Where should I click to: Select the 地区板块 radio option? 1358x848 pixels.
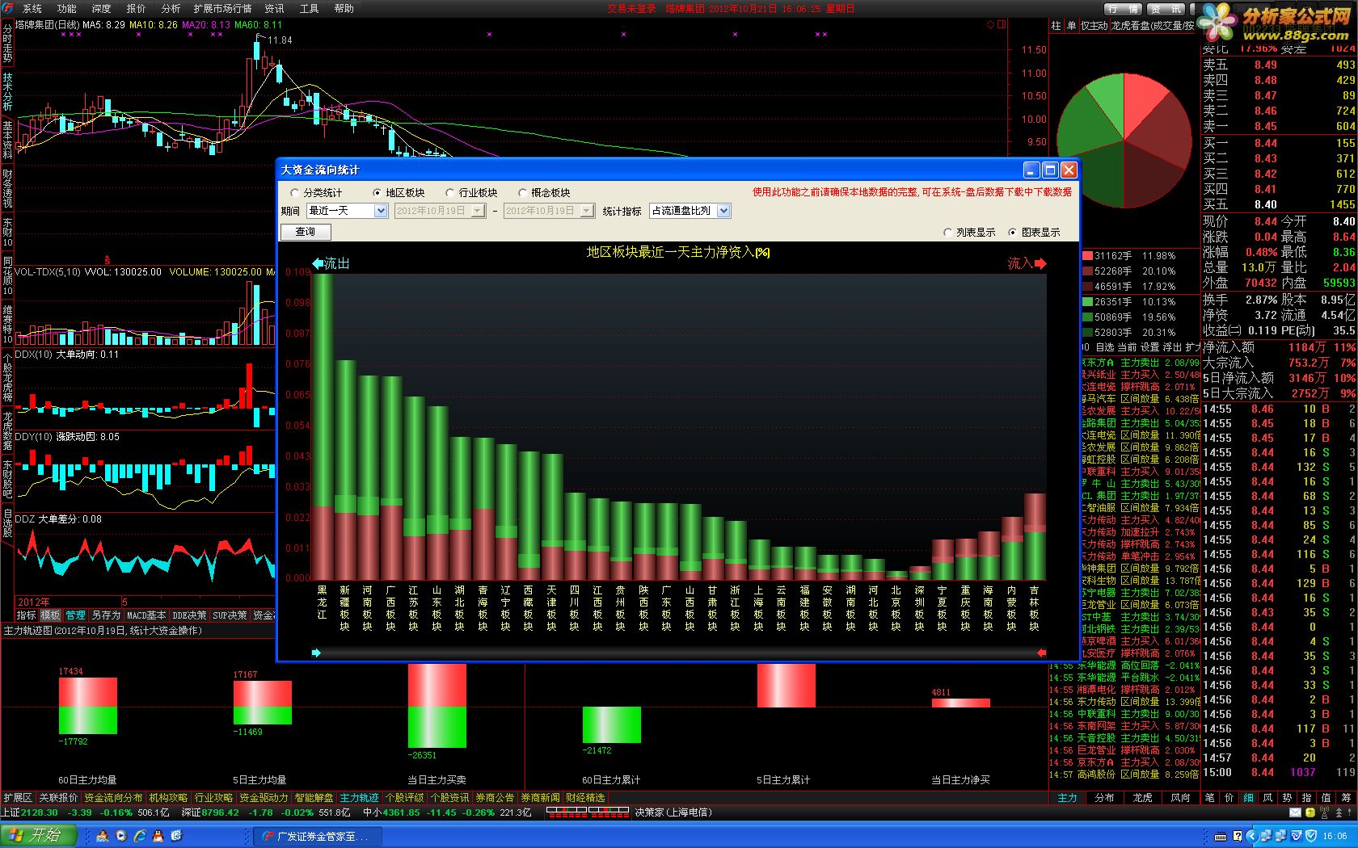pos(399,193)
